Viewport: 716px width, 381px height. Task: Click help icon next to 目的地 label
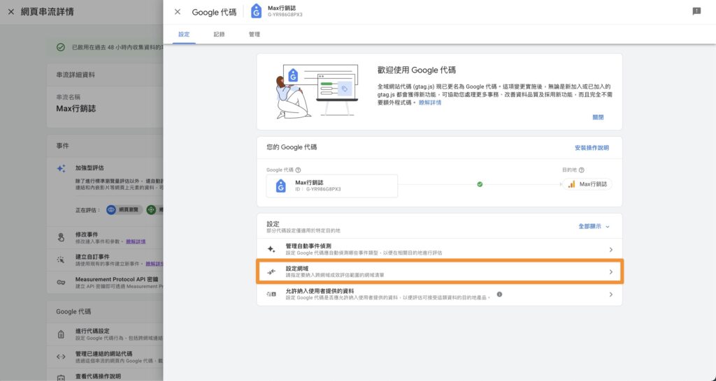click(x=581, y=170)
